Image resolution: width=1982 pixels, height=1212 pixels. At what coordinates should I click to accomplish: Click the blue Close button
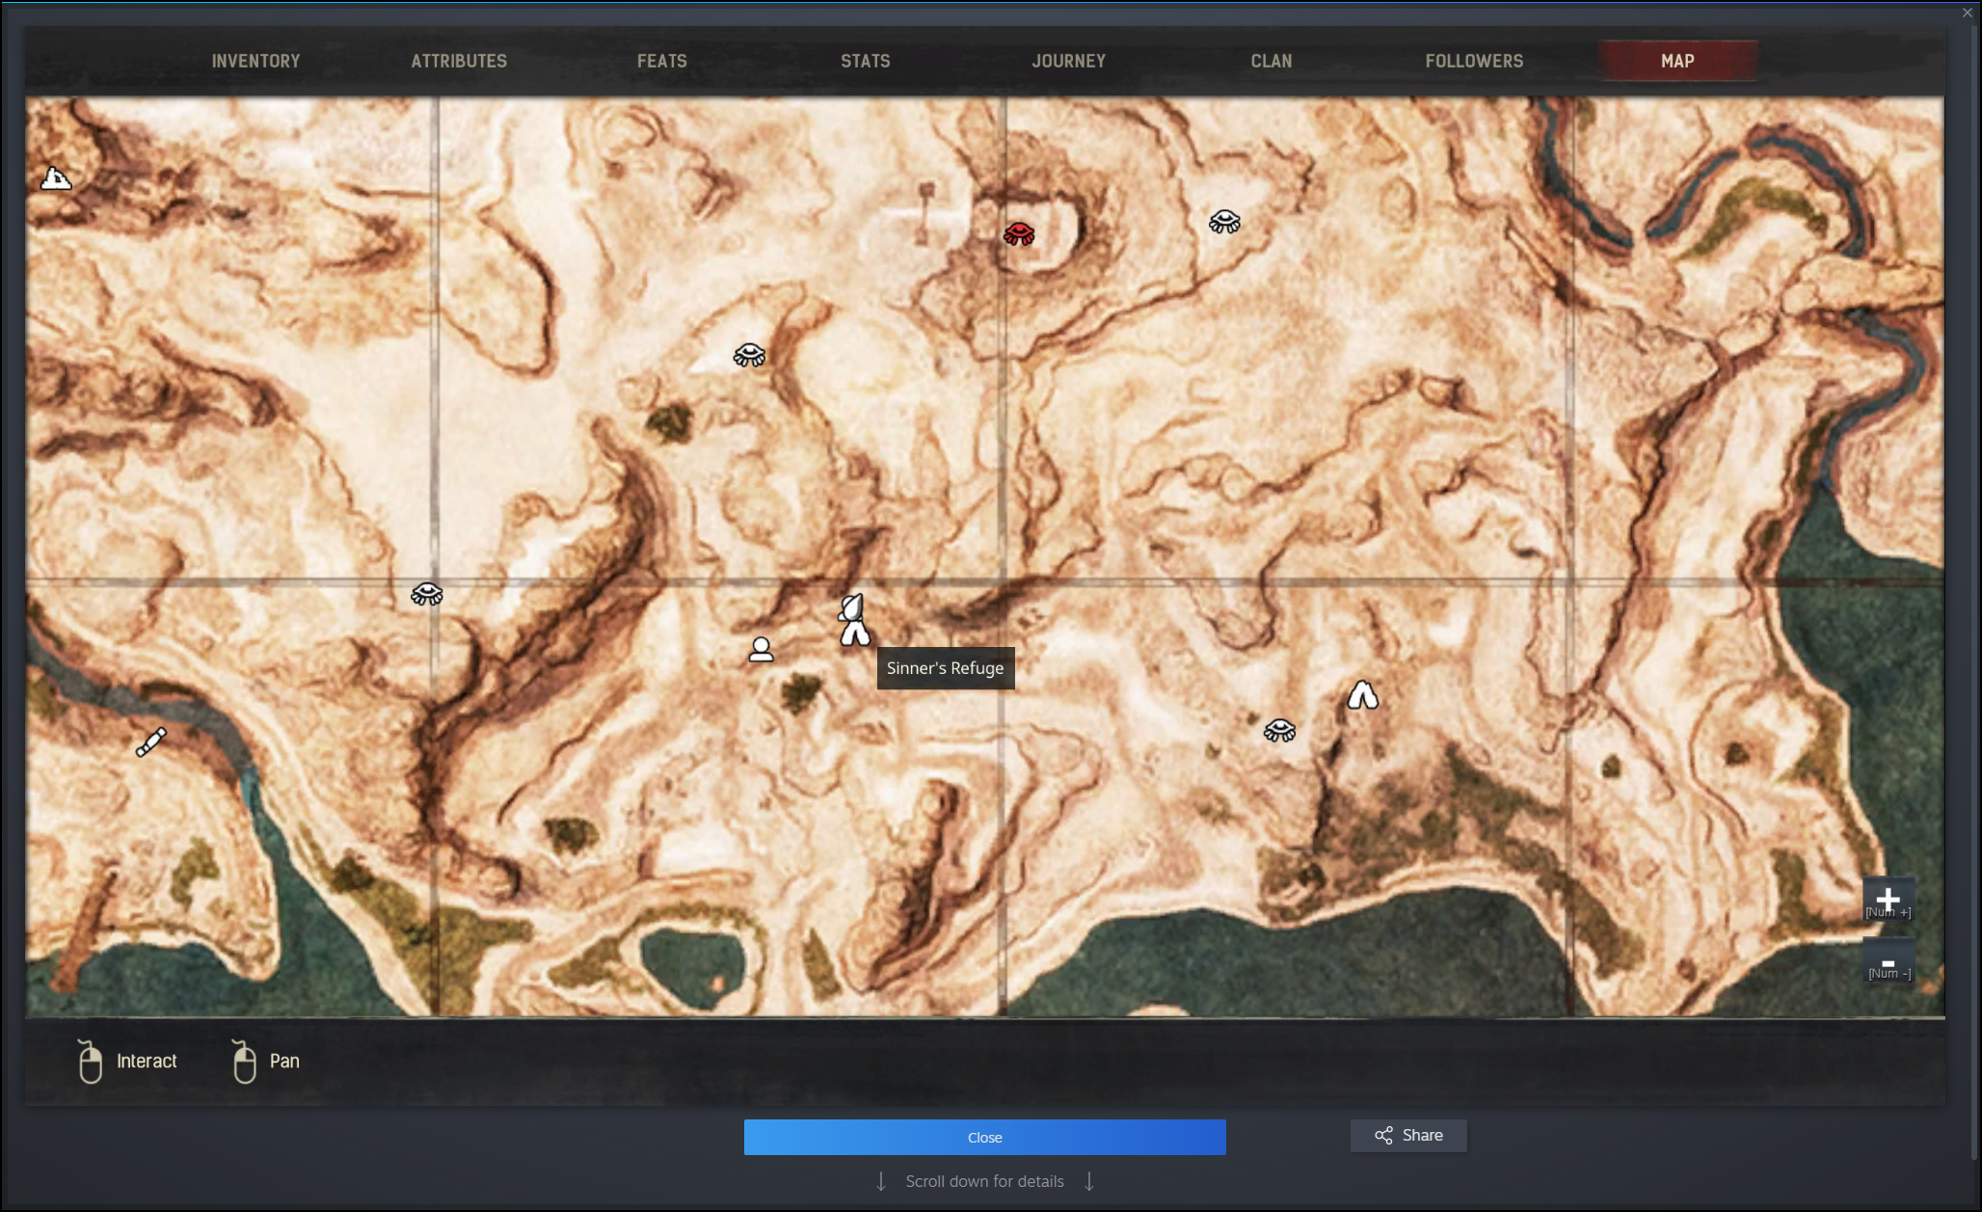coord(984,1137)
